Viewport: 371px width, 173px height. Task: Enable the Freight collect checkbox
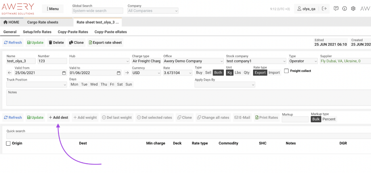(286, 71)
